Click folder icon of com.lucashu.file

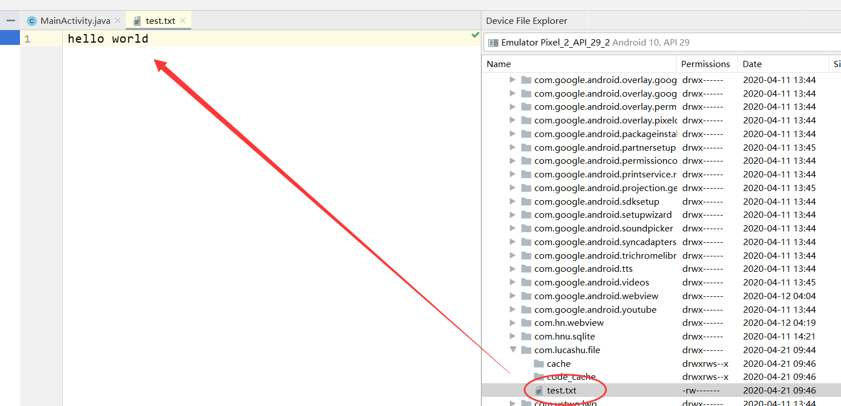526,350
